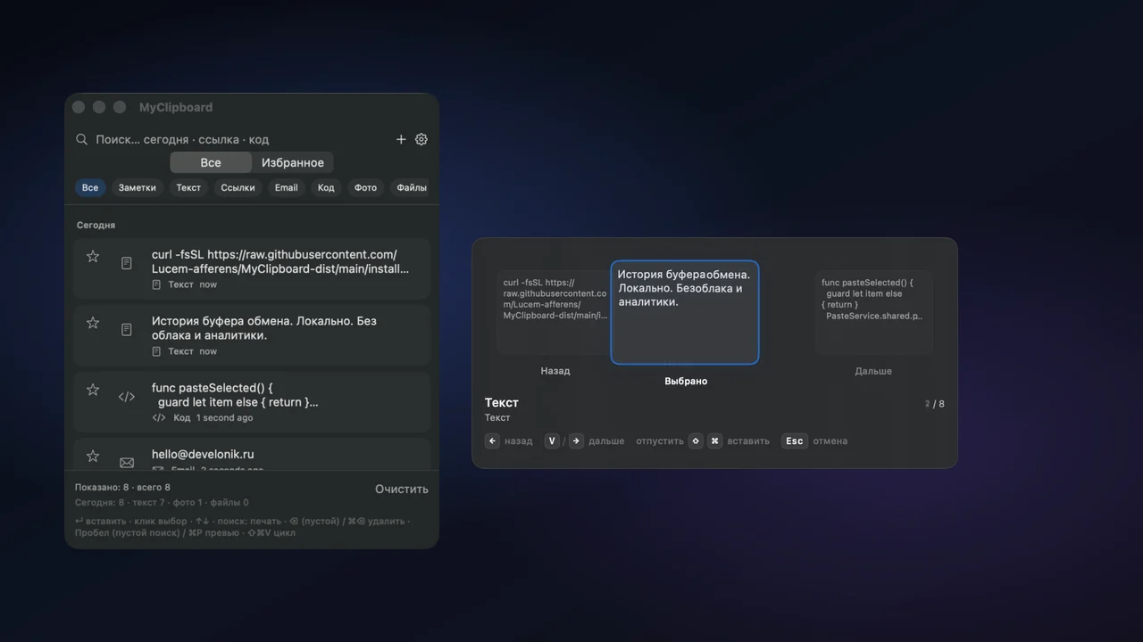Click the selected История буфера card

(x=685, y=312)
